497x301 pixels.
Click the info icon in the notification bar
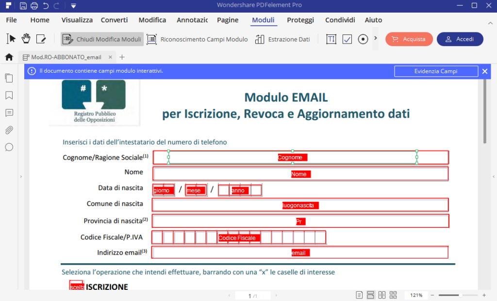[x=32, y=71]
